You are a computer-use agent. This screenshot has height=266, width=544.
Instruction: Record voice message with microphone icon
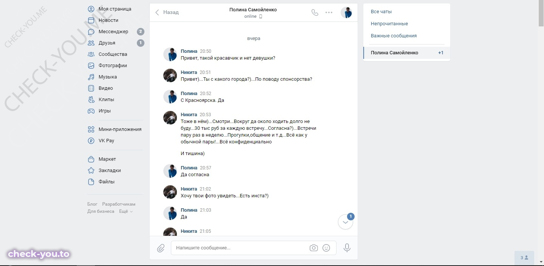click(347, 248)
